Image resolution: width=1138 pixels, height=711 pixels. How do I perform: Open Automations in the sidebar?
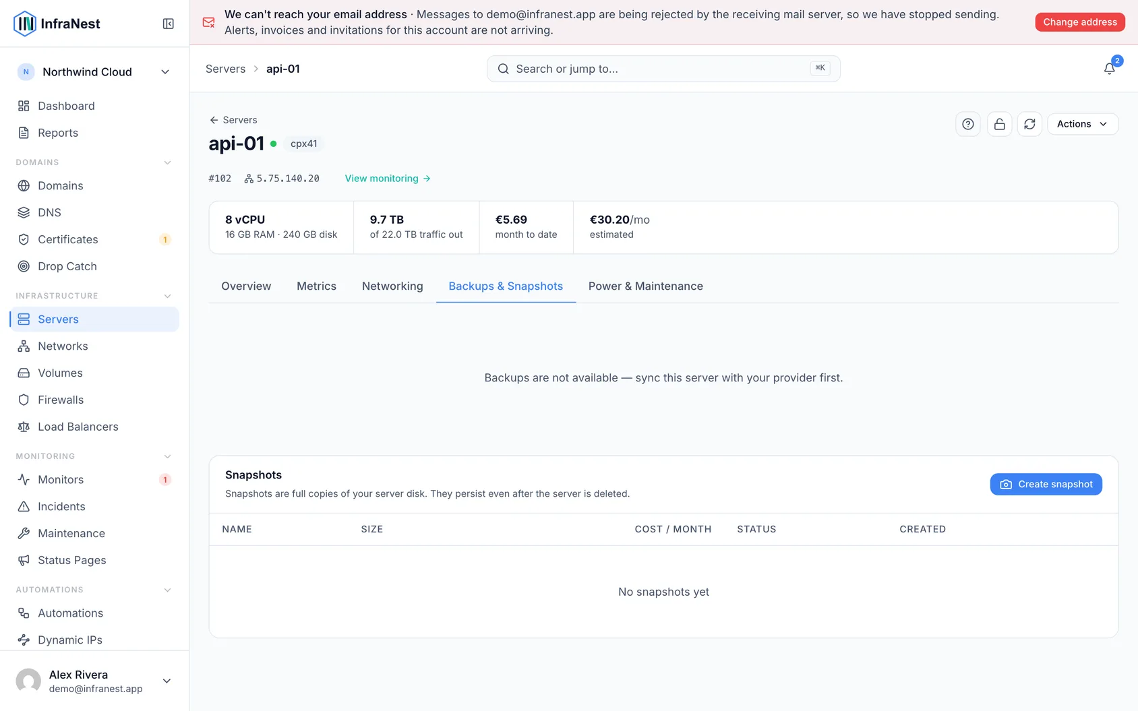coord(94,613)
